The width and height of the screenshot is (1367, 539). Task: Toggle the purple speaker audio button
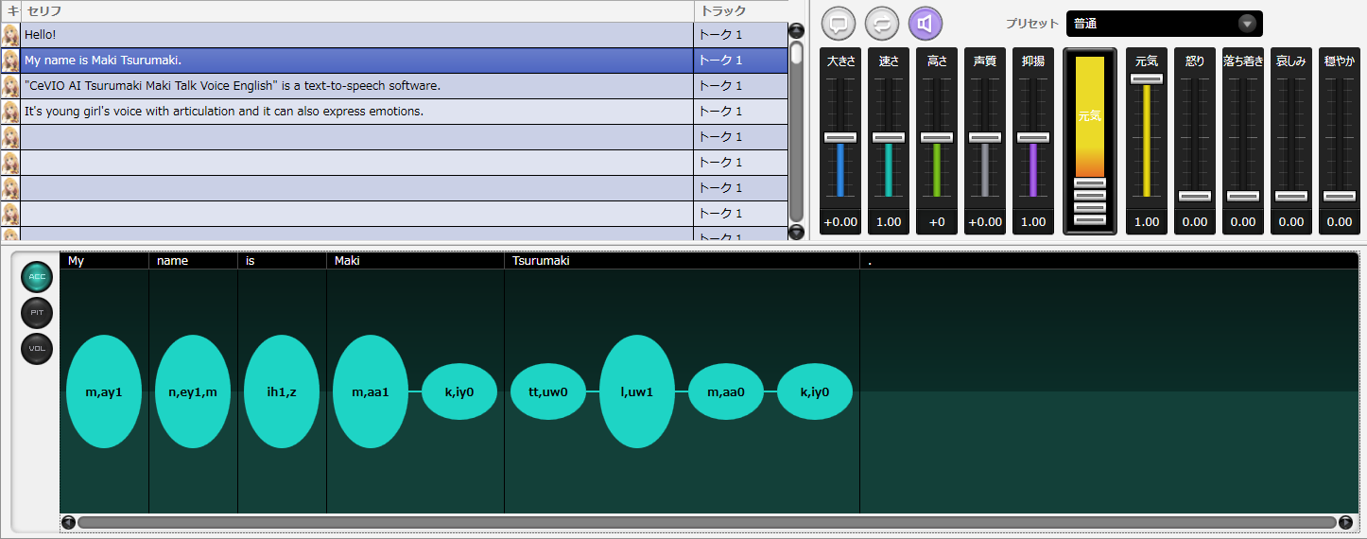pyautogui.click(x=925, y=24)
